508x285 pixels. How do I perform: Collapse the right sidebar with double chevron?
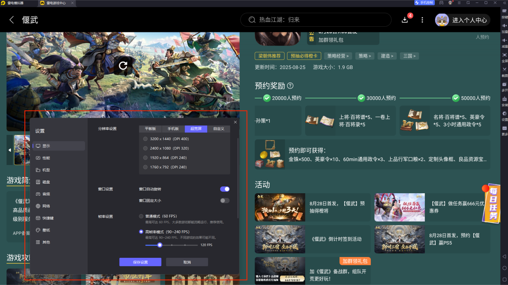(x=504, y=3)
